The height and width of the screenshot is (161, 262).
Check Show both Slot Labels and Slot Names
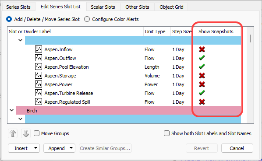(166, 133)
